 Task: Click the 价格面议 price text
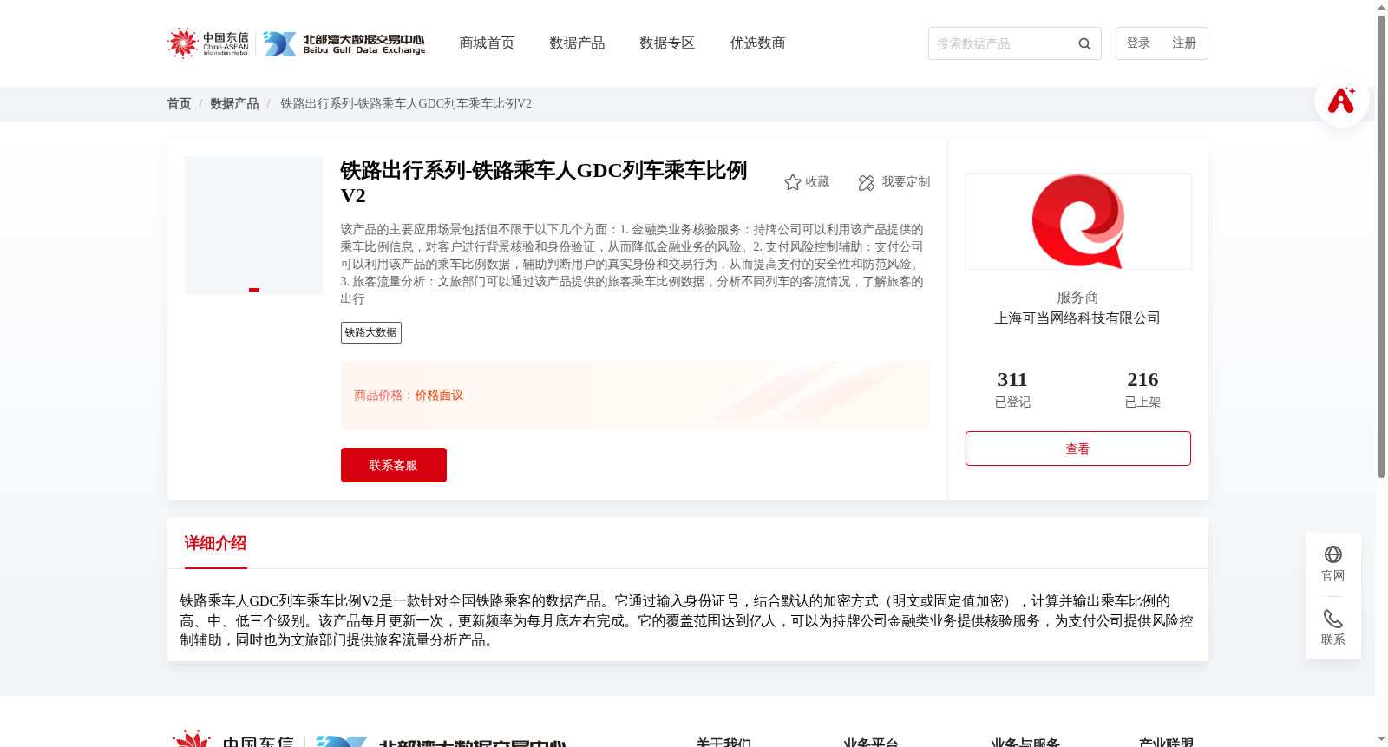pyautogui.click(x=439, y=396)
